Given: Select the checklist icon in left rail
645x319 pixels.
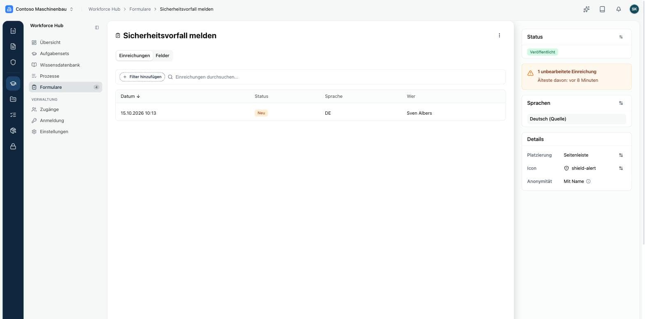Looking at the screenshot, I should point(13,115).
